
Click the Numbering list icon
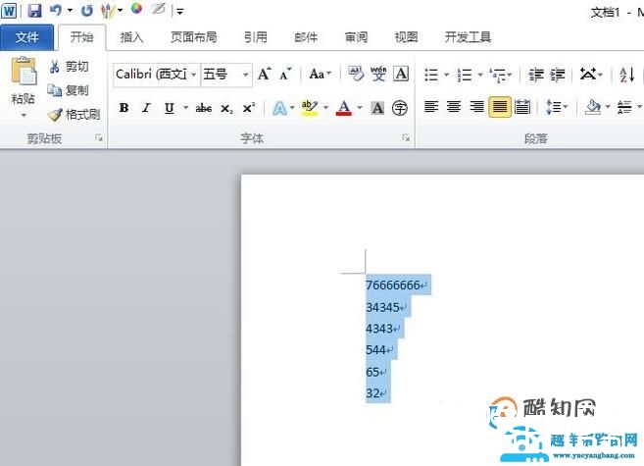click(465, 75)
